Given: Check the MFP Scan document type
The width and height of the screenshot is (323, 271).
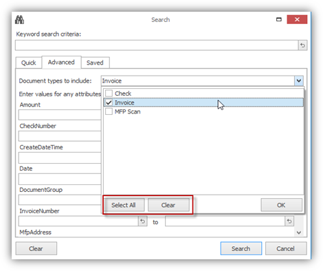Looking at the screenshot, I should pyautogui.click(x=109, y=111).
